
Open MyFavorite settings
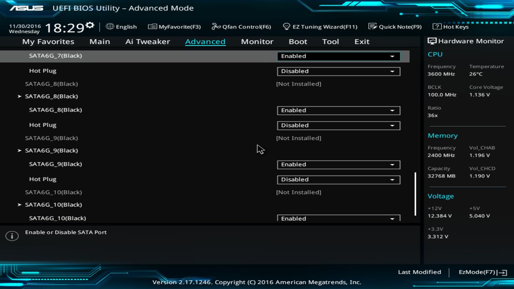[x=174, y=26]
